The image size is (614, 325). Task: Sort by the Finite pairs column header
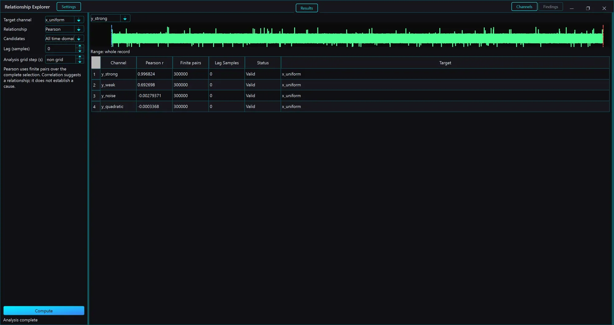click(191, 63)
